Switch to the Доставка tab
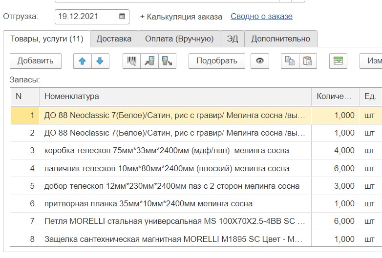 tap(114, 39)
